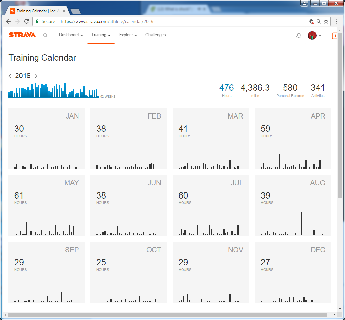Image resolution: width=345 pixels, height=320 pixels.
Task: Expand the Dashboard dropdown menu
Action: [71, 35]
